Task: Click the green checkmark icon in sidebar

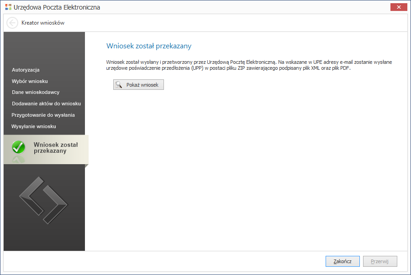Action: 18,147
